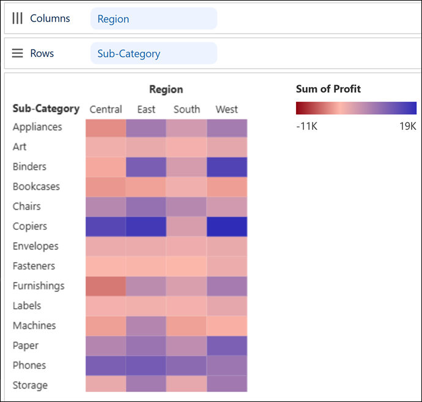The image size is (422, 402).
Task: Click the Sum of Profit legend title
Action: click(x=328, y=89)
